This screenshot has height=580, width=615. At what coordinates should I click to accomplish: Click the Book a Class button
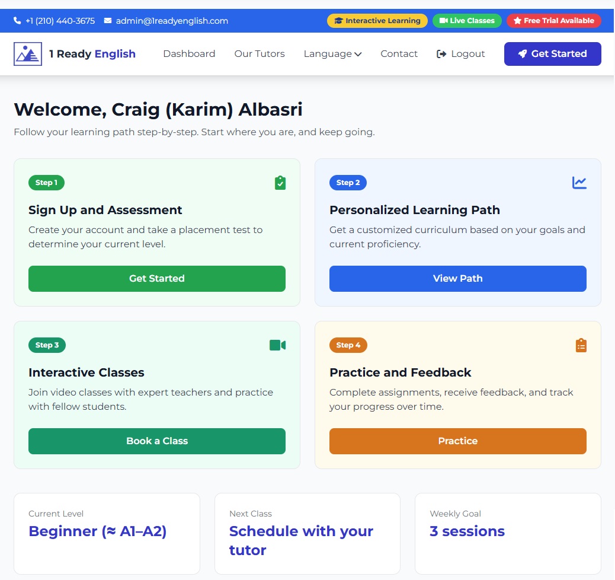(157, 441)
